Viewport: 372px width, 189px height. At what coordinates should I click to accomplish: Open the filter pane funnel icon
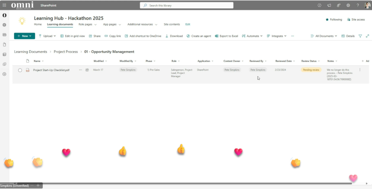360,36
